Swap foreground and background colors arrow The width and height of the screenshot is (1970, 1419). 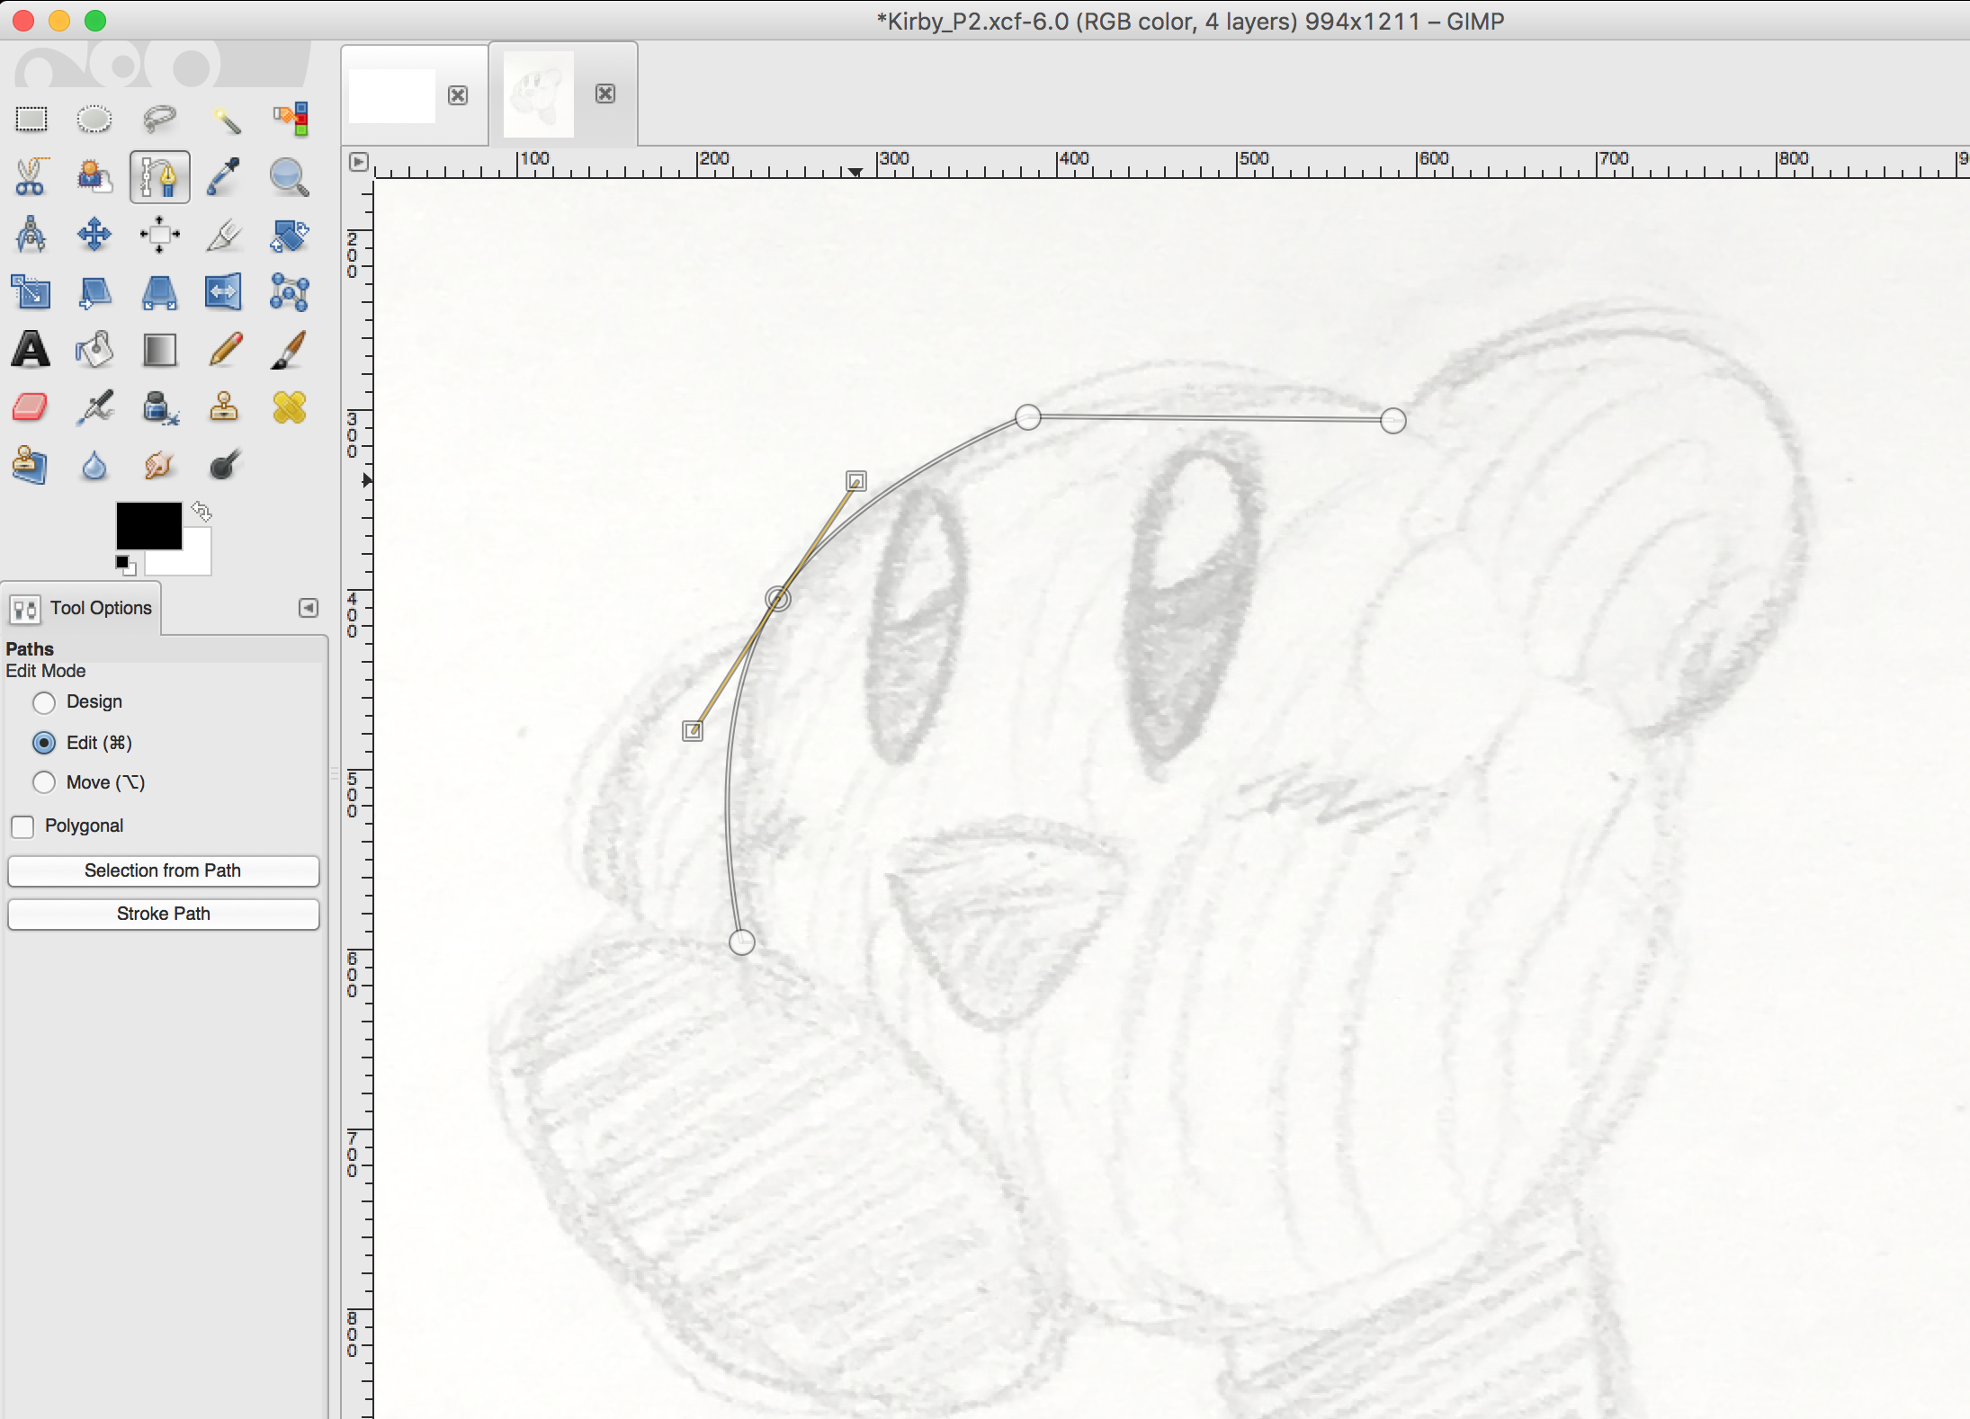coord(201,512)
